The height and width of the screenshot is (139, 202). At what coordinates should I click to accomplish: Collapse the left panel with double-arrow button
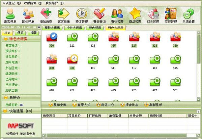(39, 27)
